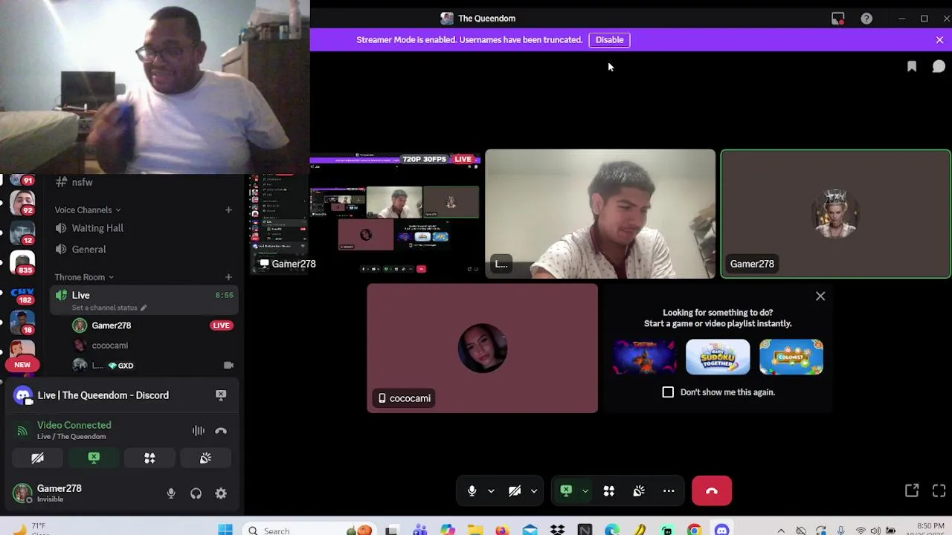The height and width of the screenshot is (535, 952).
Task: Open screen share options dropdown arrow
Action: tap(585, 491)
